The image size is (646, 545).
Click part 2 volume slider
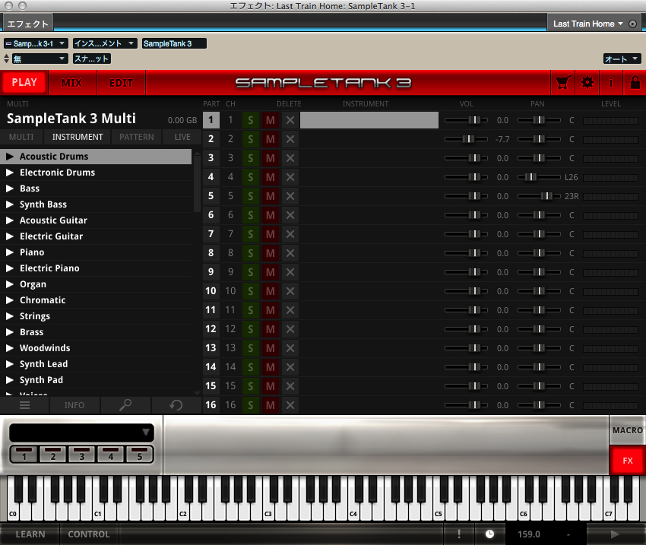pyautogui.click(x=466, y=139)
